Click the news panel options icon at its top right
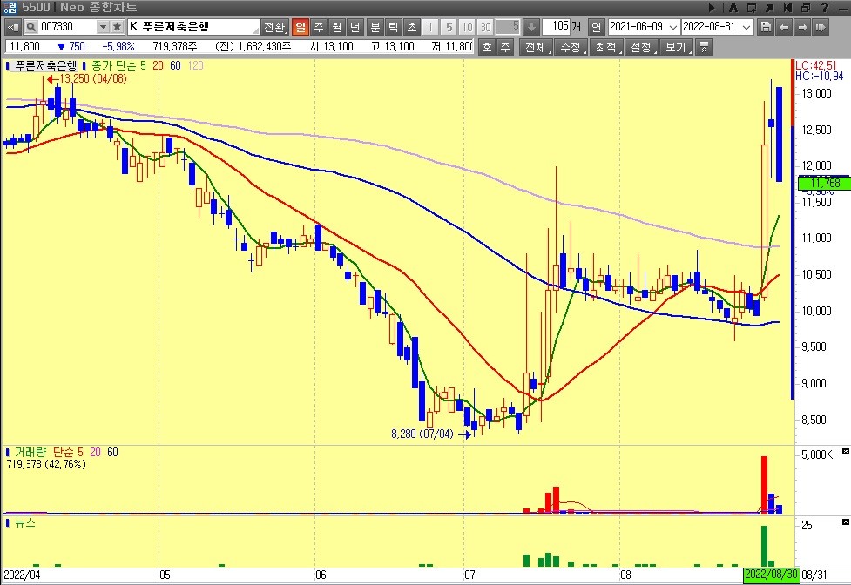 point(845,522)
